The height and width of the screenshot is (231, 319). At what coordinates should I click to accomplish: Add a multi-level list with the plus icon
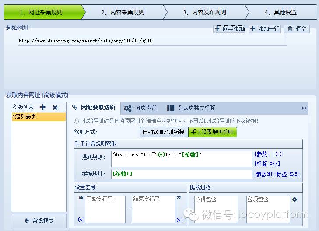pyautogui.click(x=42, y=107)
